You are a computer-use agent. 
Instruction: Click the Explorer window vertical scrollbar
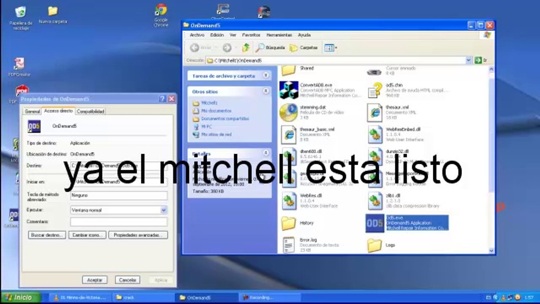491,159
